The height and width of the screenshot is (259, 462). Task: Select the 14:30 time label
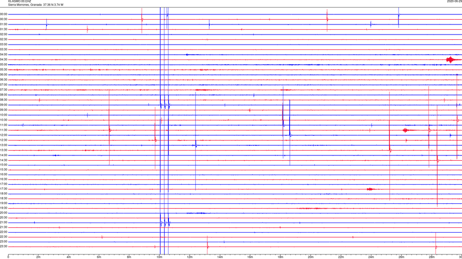[4, 160]
